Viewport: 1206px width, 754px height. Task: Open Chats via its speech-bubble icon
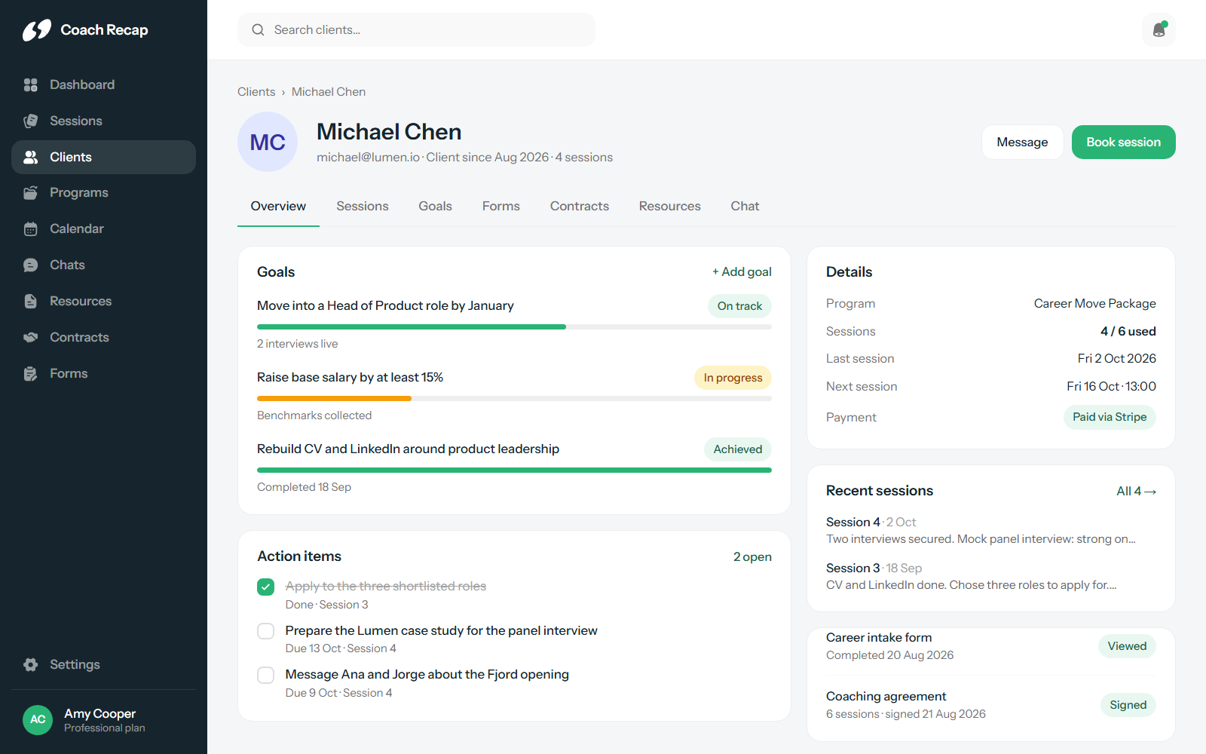coord(31,265)
